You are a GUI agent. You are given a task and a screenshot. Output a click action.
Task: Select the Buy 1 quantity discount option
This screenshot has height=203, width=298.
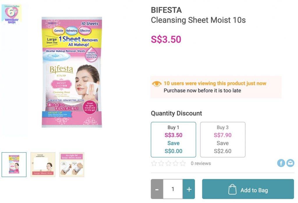pyautogui.click(x=173, y=139)
